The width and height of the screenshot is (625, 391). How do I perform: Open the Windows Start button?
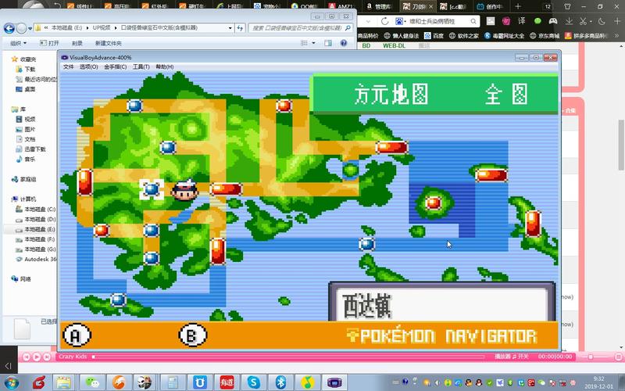tap(11, 382)
